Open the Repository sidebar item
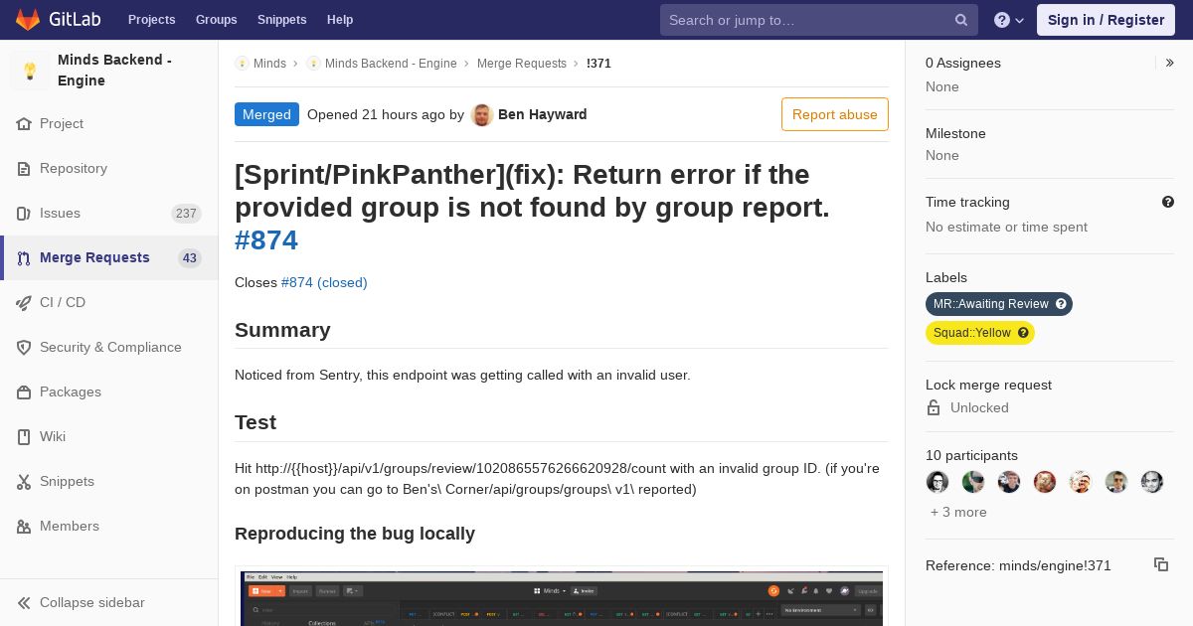Image resolution: width=1193 pixels, height=626 pixels. coord(109,169)
